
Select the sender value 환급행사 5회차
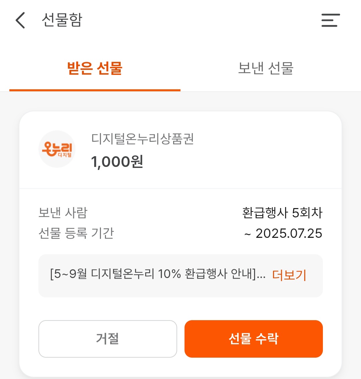coord(282,213)
